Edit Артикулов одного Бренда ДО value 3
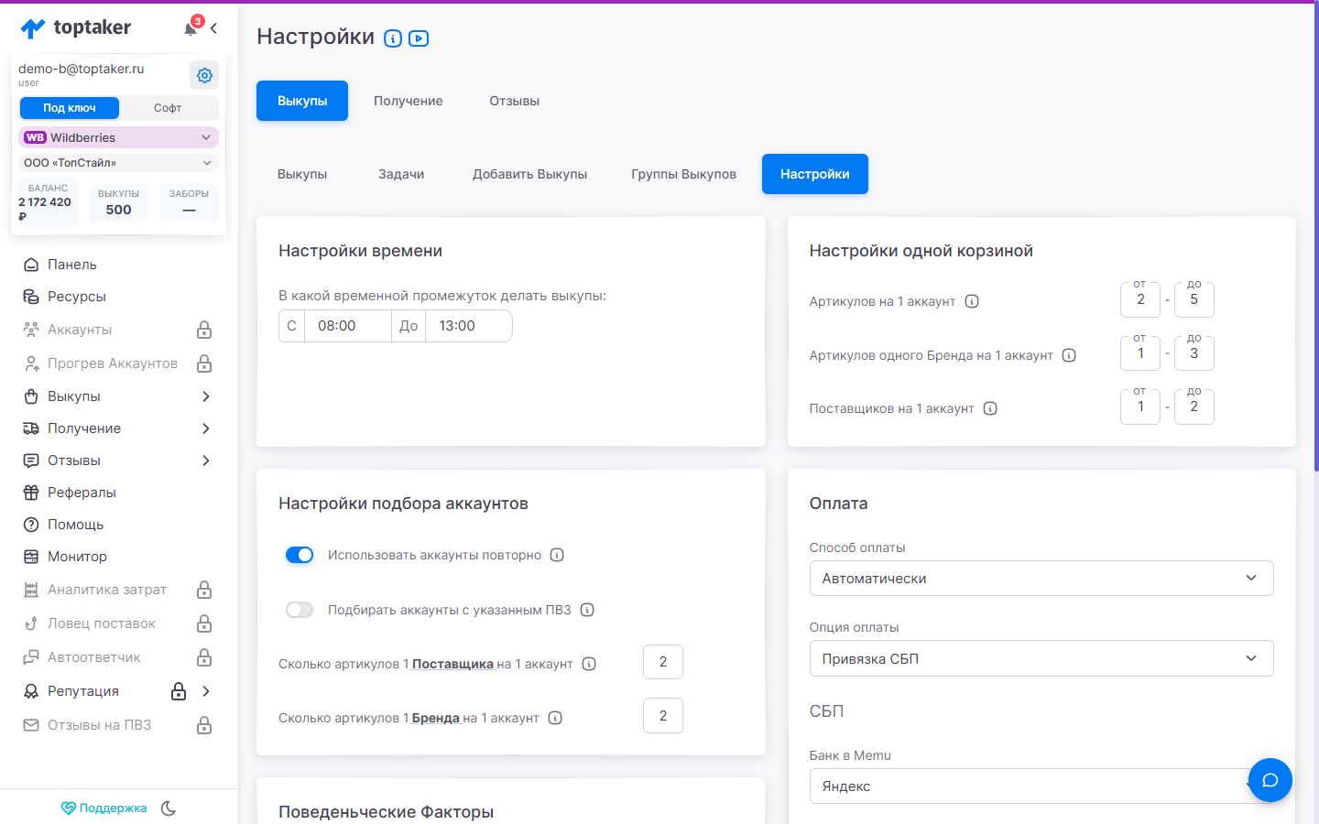 (x=1194, y=353)
